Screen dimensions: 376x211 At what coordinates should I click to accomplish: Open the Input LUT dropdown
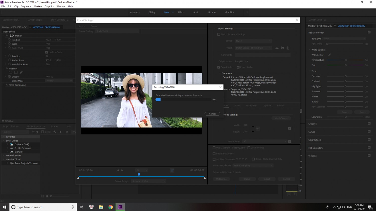click(344, 38)
